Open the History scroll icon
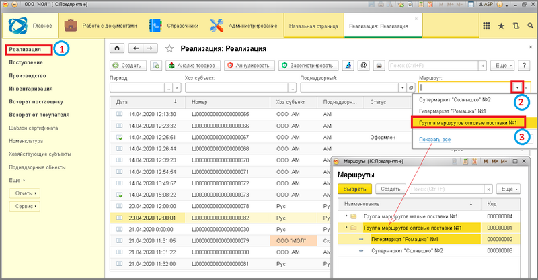This screenshot has height=280, width=538. tap(516, 26)
